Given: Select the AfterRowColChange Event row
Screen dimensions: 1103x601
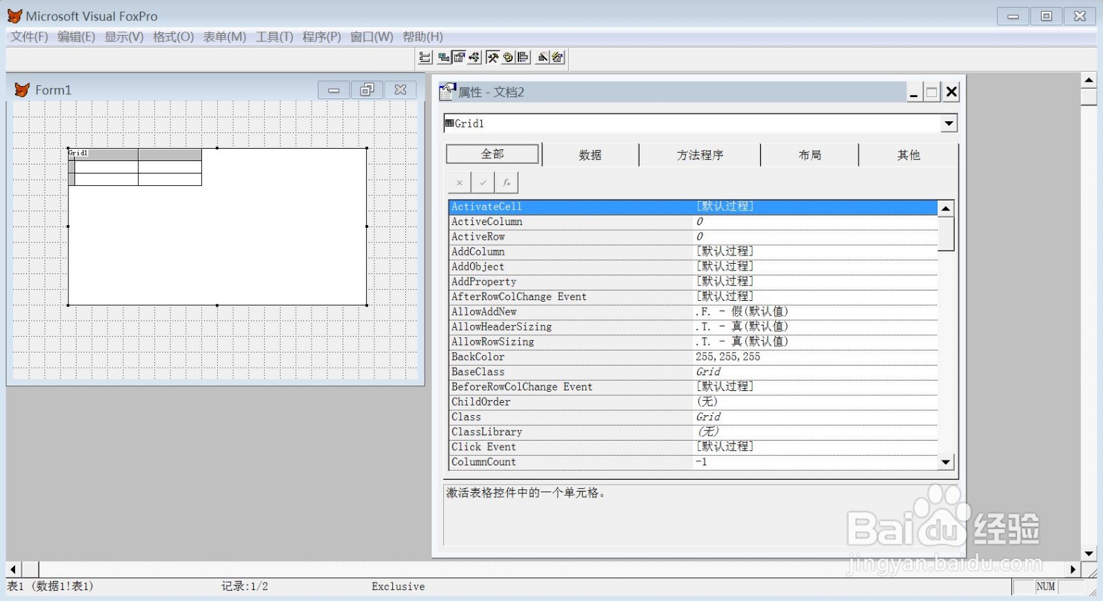Looking at the screenshot, I should coord(693,297).
